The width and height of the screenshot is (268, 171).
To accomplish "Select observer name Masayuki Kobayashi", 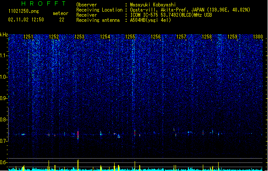I will [x=153, y=5].
